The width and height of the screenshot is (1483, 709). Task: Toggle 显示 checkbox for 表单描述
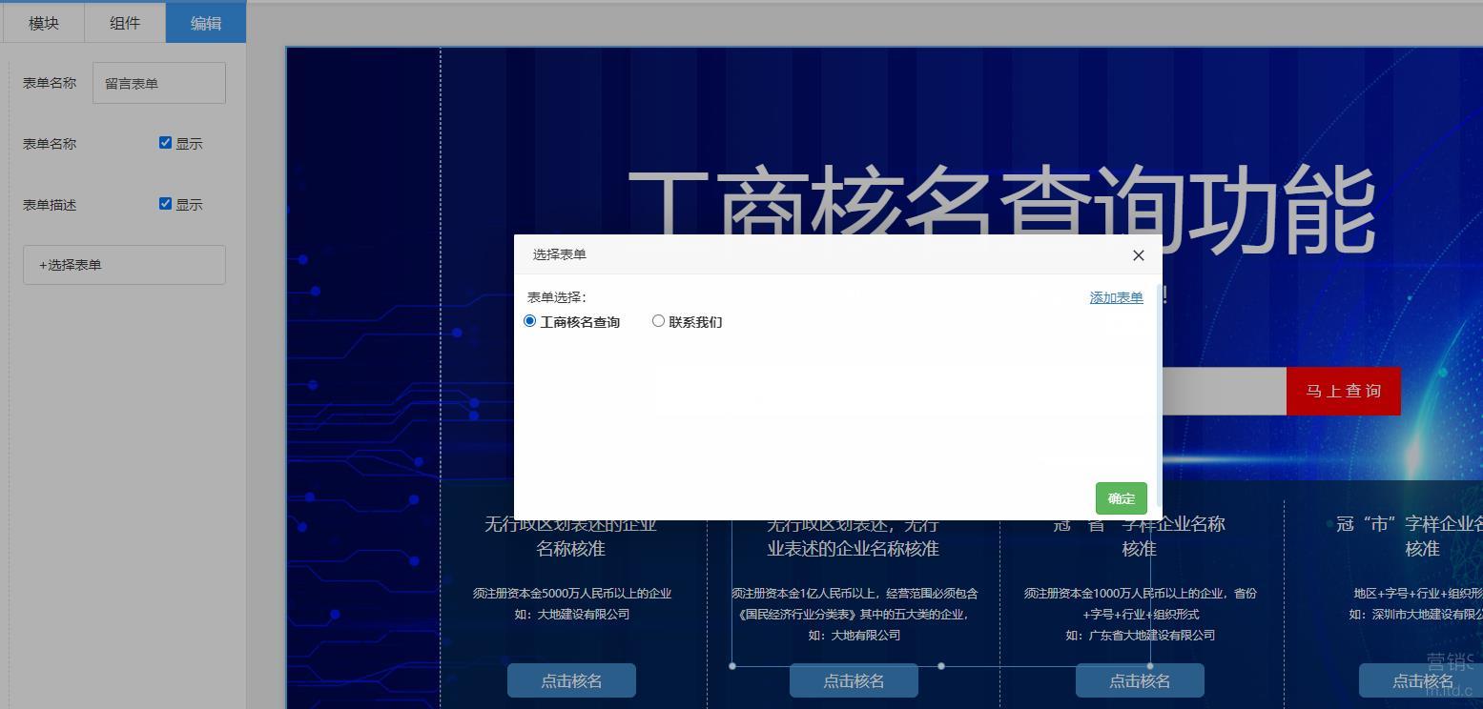165,204
